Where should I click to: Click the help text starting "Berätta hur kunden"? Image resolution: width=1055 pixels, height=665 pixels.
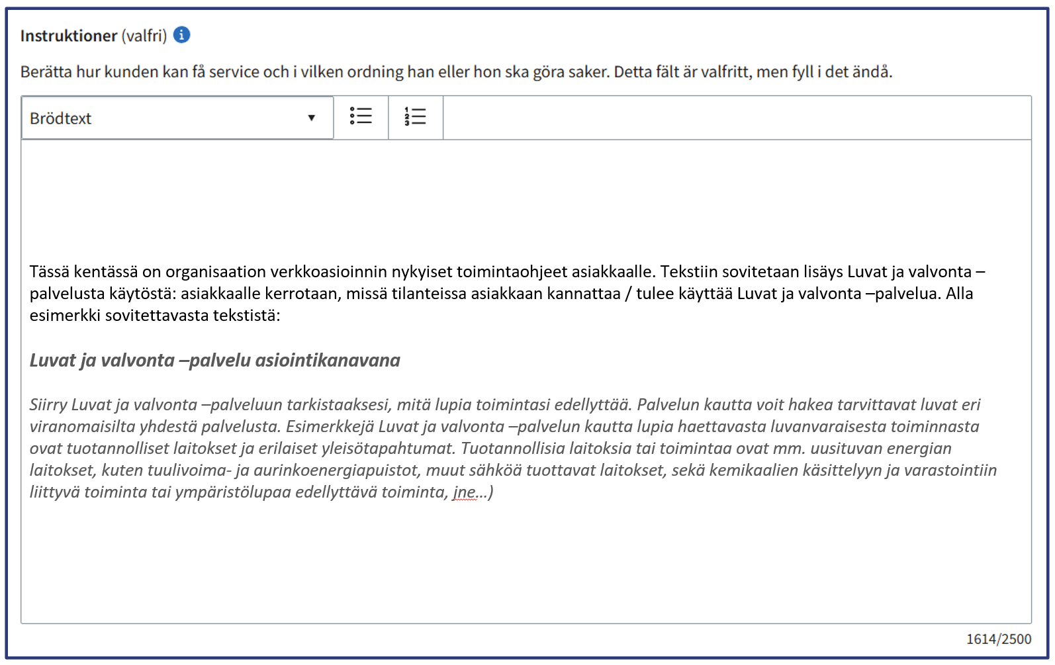[455, 71]
